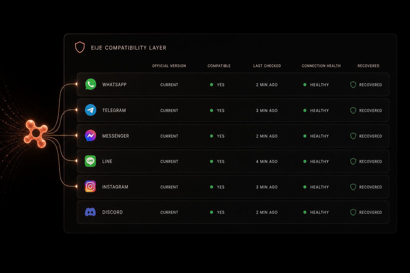The image size is (410, 273).
Task: Click the Discord controller icon
Action: click(90, 212)
